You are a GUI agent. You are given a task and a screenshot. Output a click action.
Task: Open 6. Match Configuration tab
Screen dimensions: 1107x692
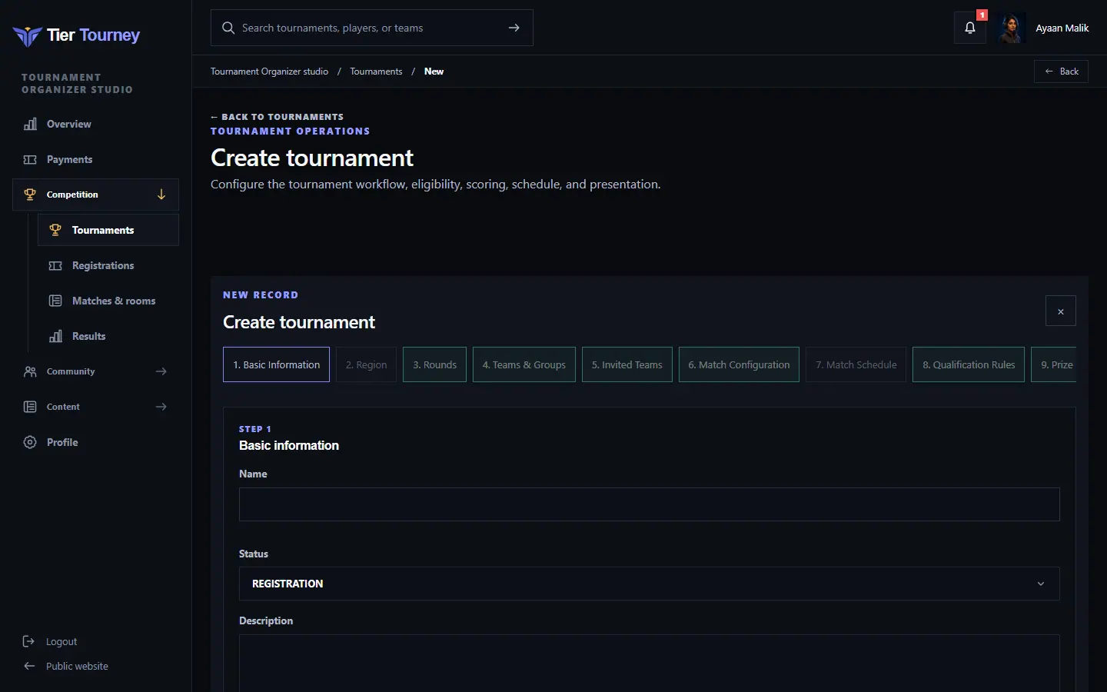pyautogui.click(x=739, y=364)
